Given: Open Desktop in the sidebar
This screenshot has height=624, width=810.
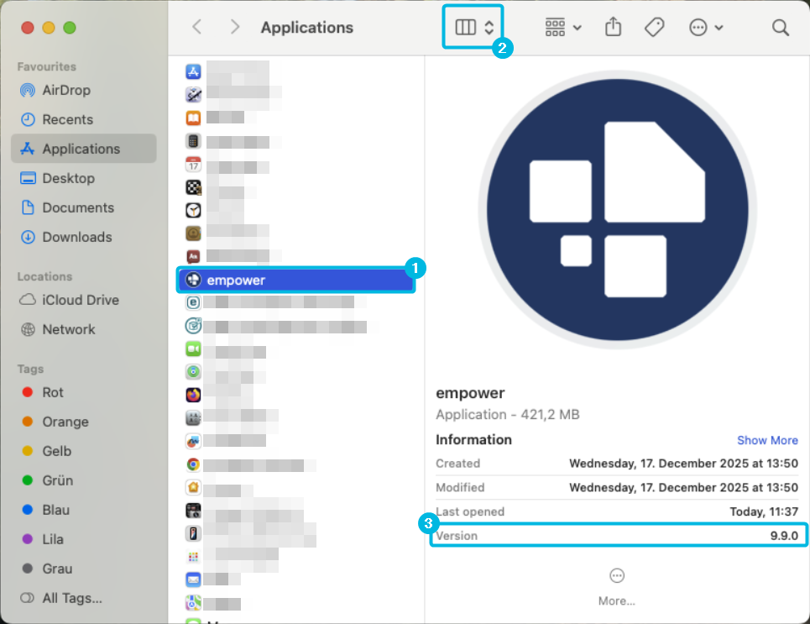Looking at the screenshot, I should (84, 178).
